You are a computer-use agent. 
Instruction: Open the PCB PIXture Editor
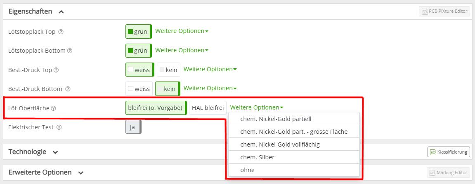444,12
